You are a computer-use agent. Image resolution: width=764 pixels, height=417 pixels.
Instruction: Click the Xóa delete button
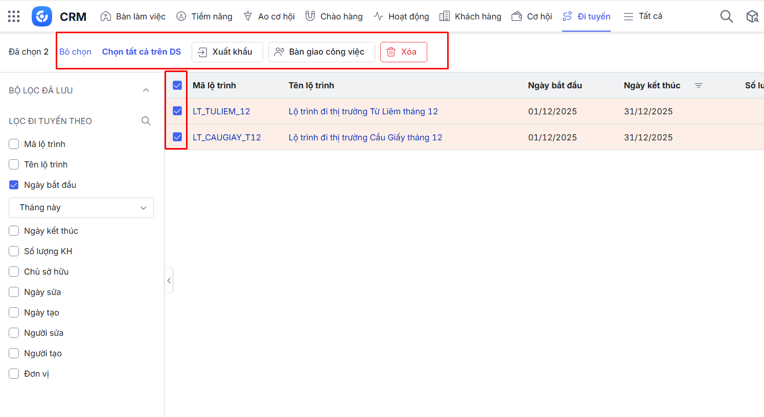tap(403, 52)
